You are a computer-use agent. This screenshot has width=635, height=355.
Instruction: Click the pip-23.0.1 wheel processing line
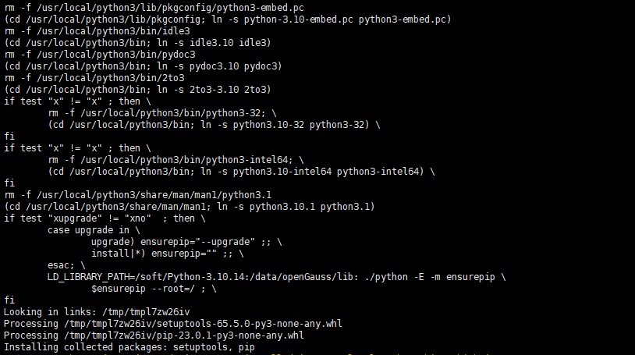tap(154, 335)
